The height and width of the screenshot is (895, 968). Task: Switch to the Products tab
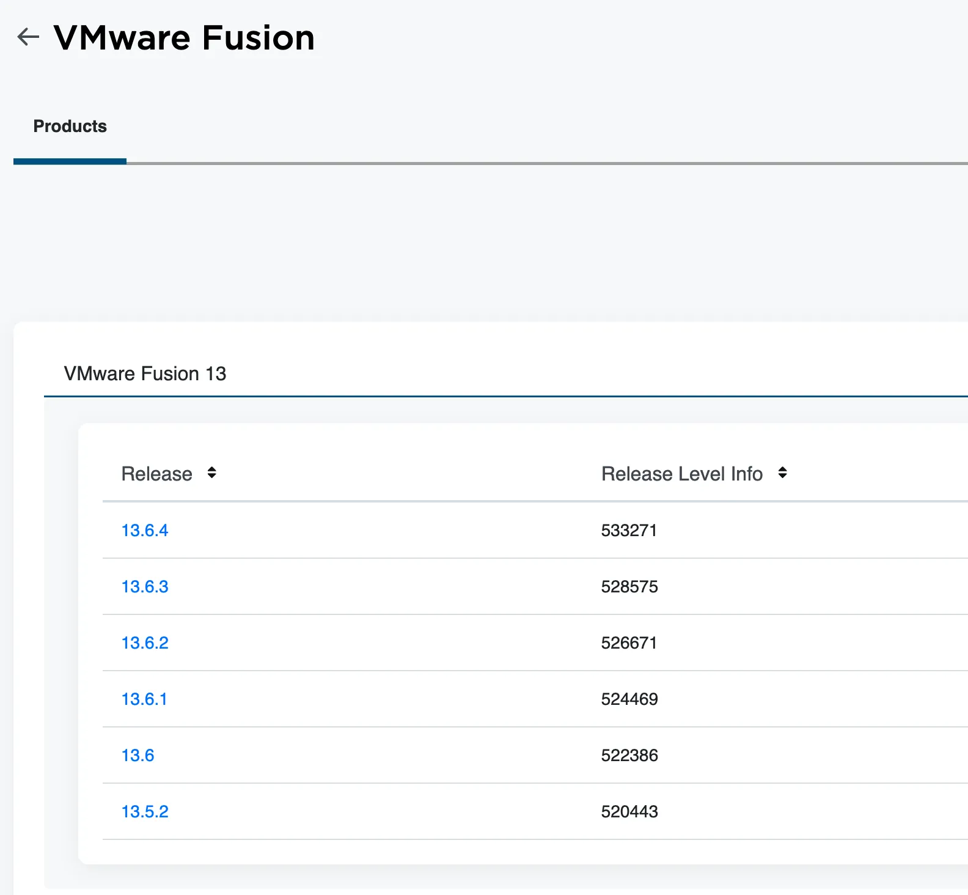[70, 126]
